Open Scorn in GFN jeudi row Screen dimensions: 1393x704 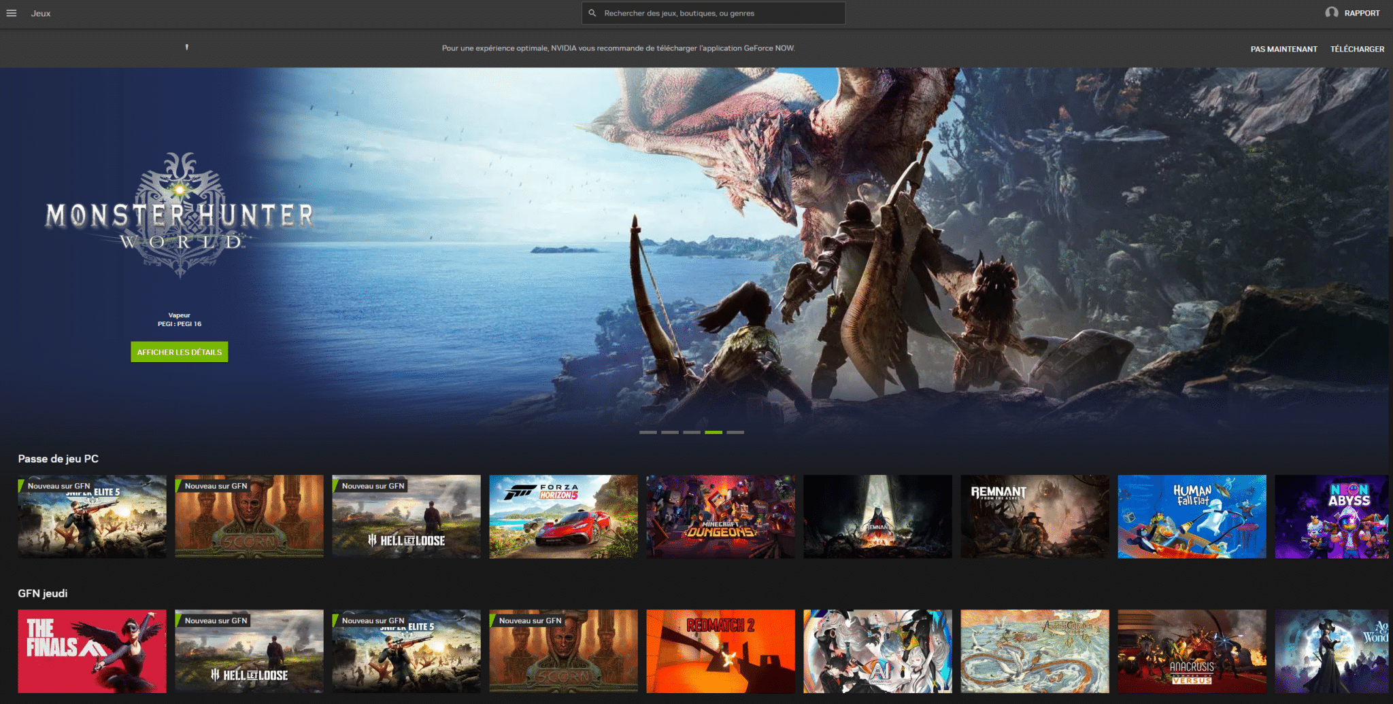point(563,651)
